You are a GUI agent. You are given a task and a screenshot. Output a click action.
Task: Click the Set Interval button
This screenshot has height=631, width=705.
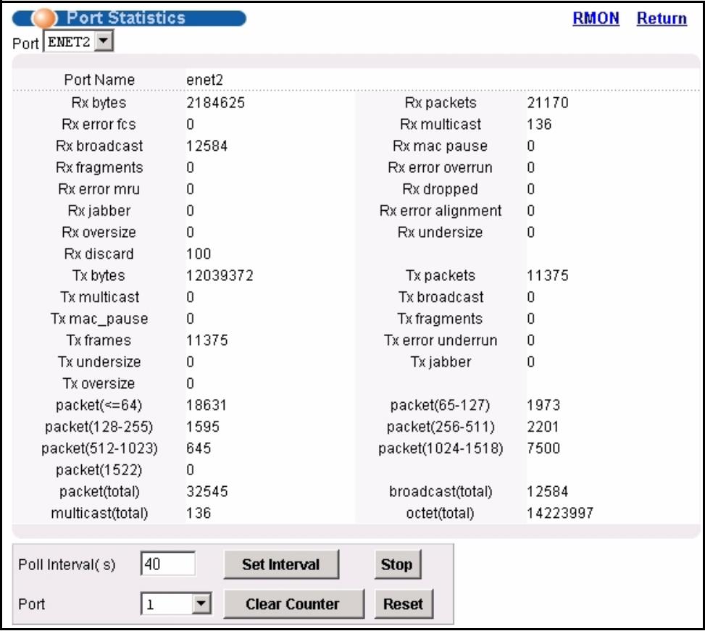coord(281,564)
